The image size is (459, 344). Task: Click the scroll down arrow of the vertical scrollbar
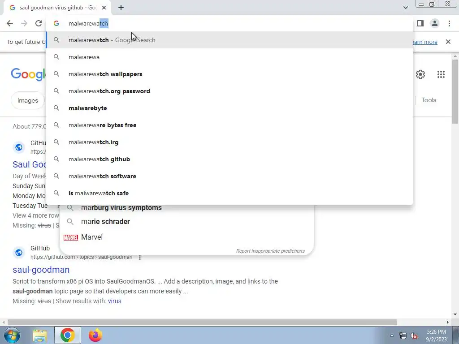[455, 314]
